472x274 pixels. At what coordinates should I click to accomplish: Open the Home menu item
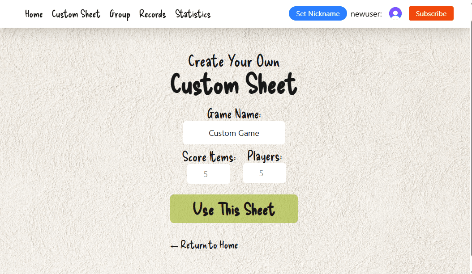pos(34,14)
